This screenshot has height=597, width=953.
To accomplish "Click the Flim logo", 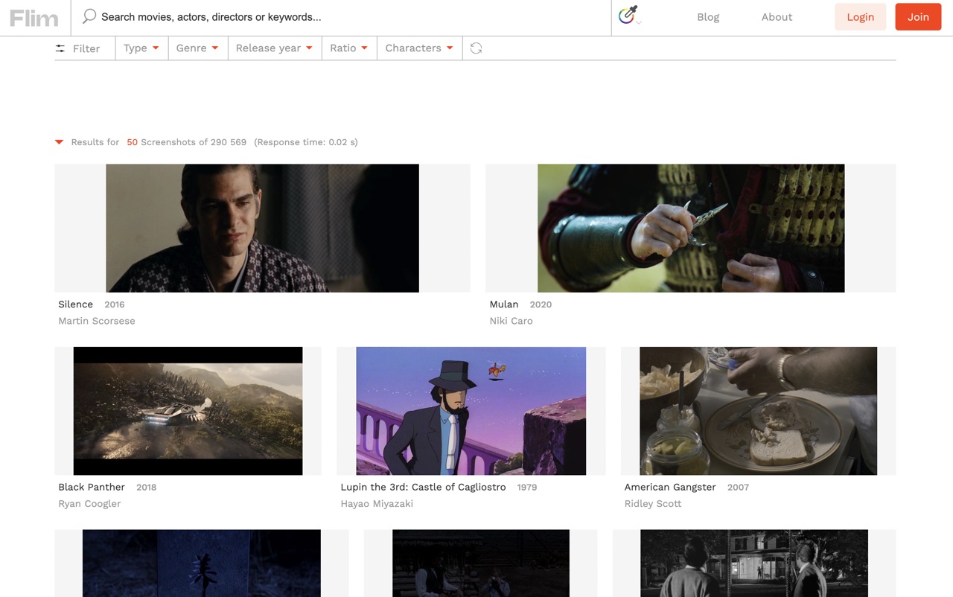I will [34, 18].
